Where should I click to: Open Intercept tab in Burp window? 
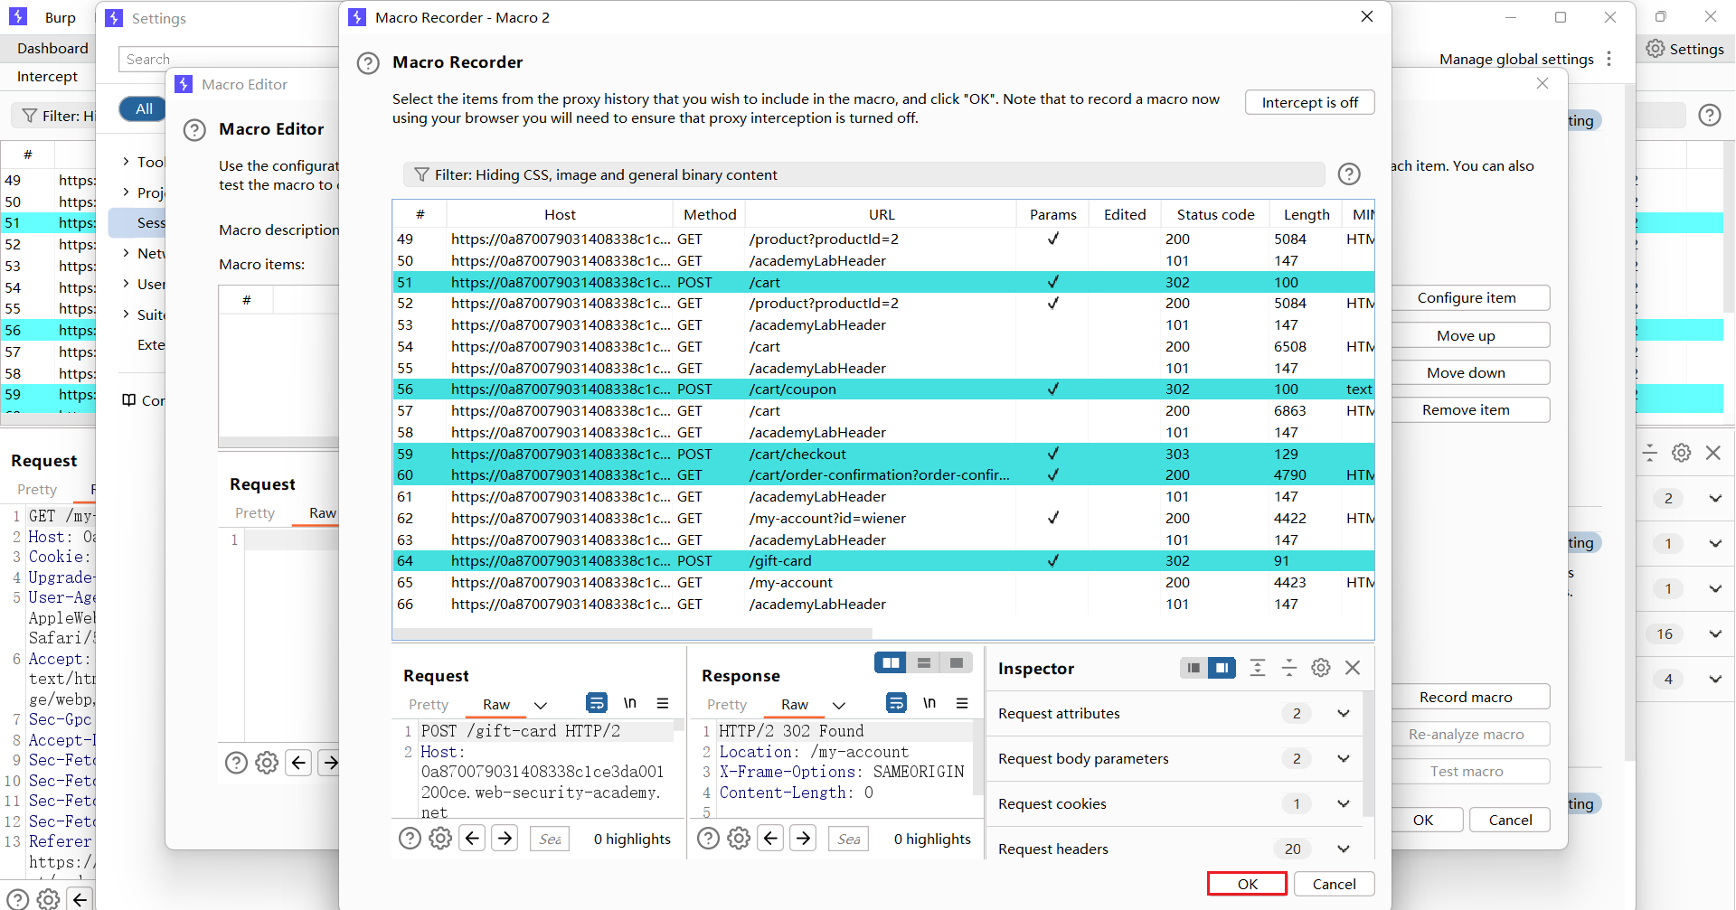click(47, 76)
